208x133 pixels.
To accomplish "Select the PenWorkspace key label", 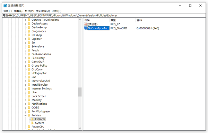I will click(41, 112).
